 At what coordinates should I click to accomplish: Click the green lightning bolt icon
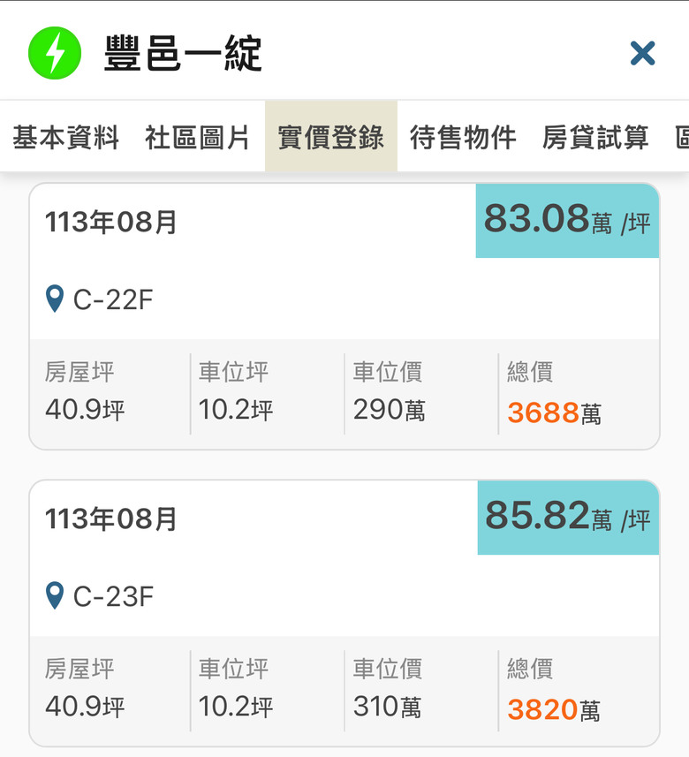pos(55,53)
